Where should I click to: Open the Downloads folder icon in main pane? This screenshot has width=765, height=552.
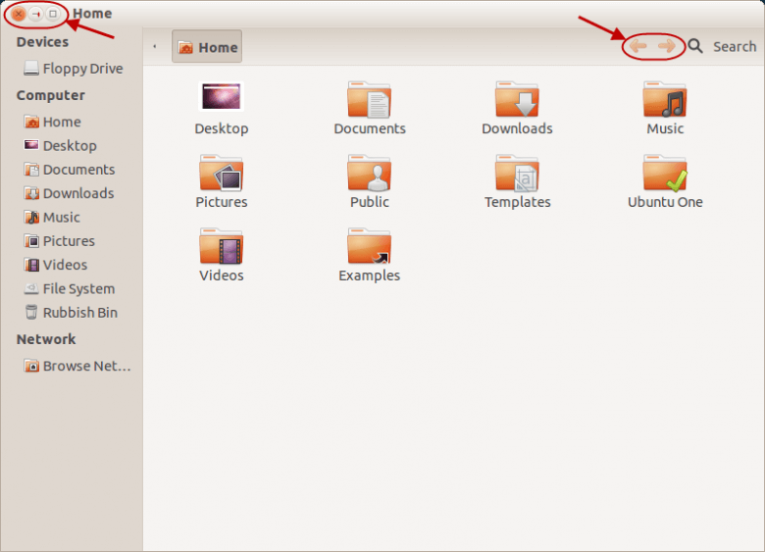[517, 99]
